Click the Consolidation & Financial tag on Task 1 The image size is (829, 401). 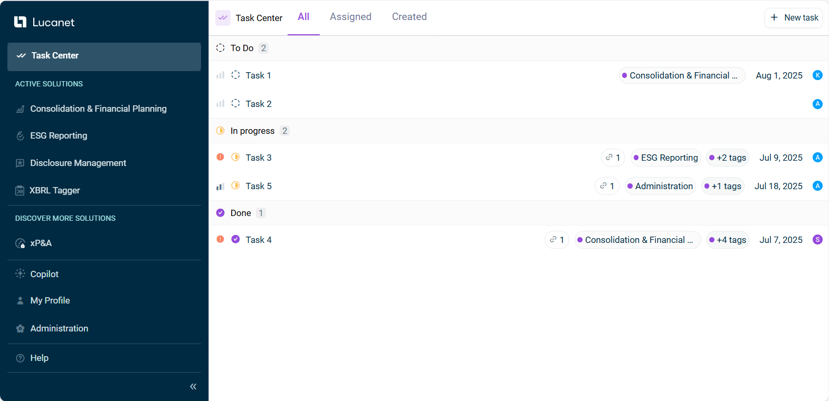(x=682, y=75)
